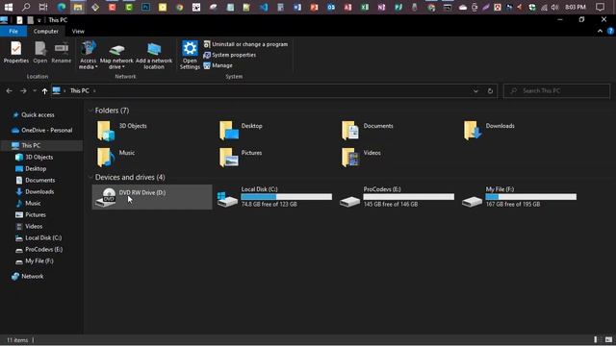Switch to the Computer ribbon tab
The width and height of the screenshot is (616, 346).
[x=46, y=31]
